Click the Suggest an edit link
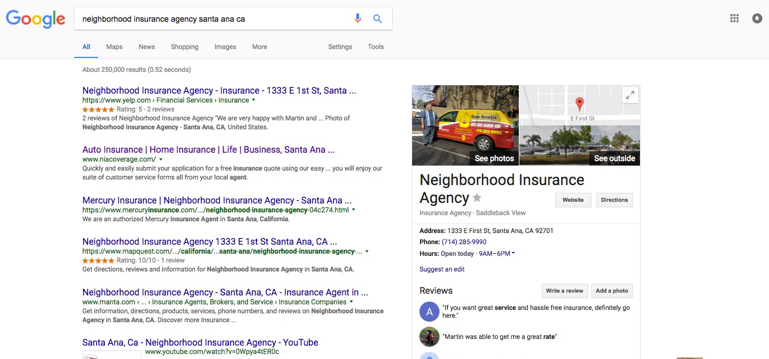 click(x=442, y=269)
